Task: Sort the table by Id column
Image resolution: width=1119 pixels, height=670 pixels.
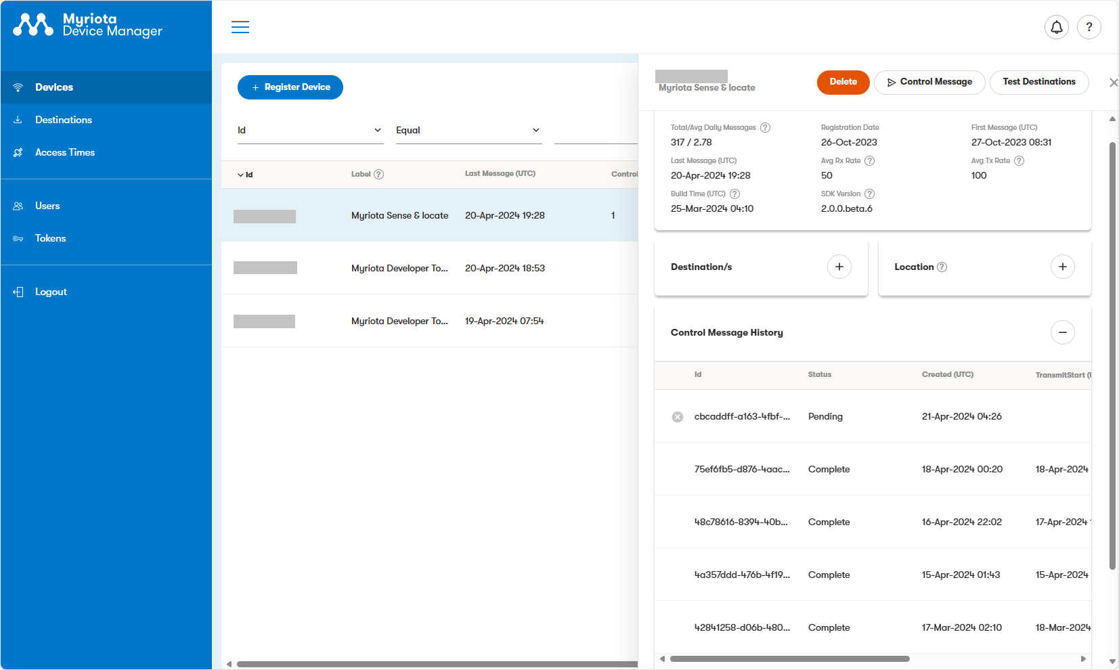Action: (245, 175)
